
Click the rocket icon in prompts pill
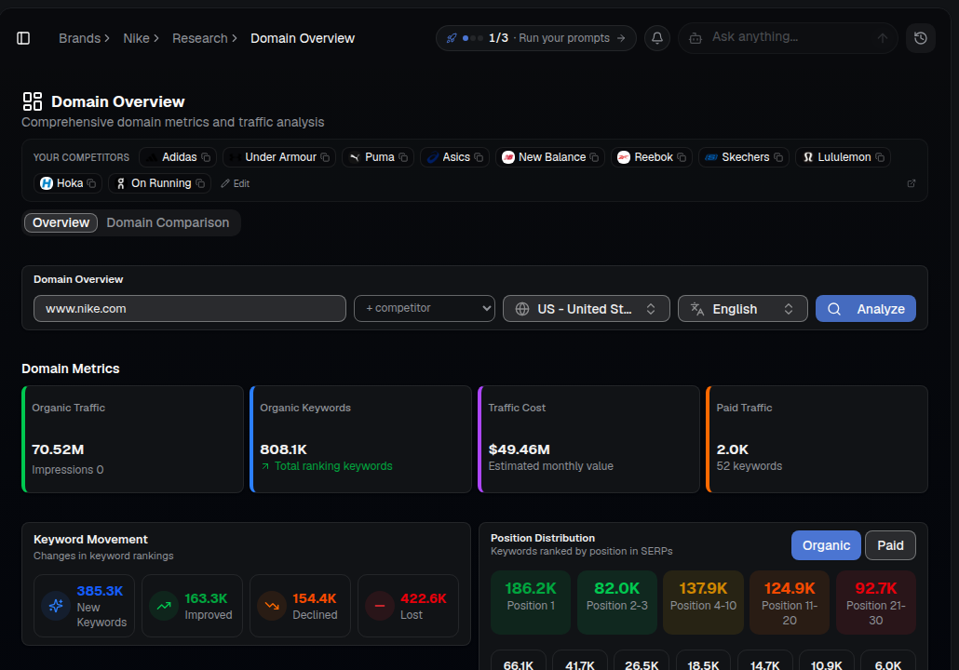(x=452, y=38)
